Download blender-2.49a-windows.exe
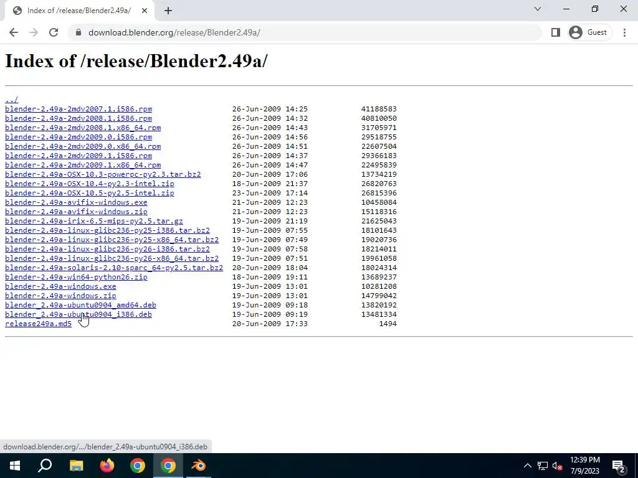 [60, 286]
